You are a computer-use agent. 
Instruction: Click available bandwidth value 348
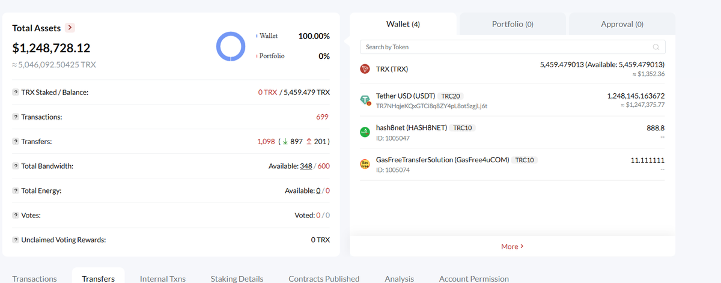point(306,166)
